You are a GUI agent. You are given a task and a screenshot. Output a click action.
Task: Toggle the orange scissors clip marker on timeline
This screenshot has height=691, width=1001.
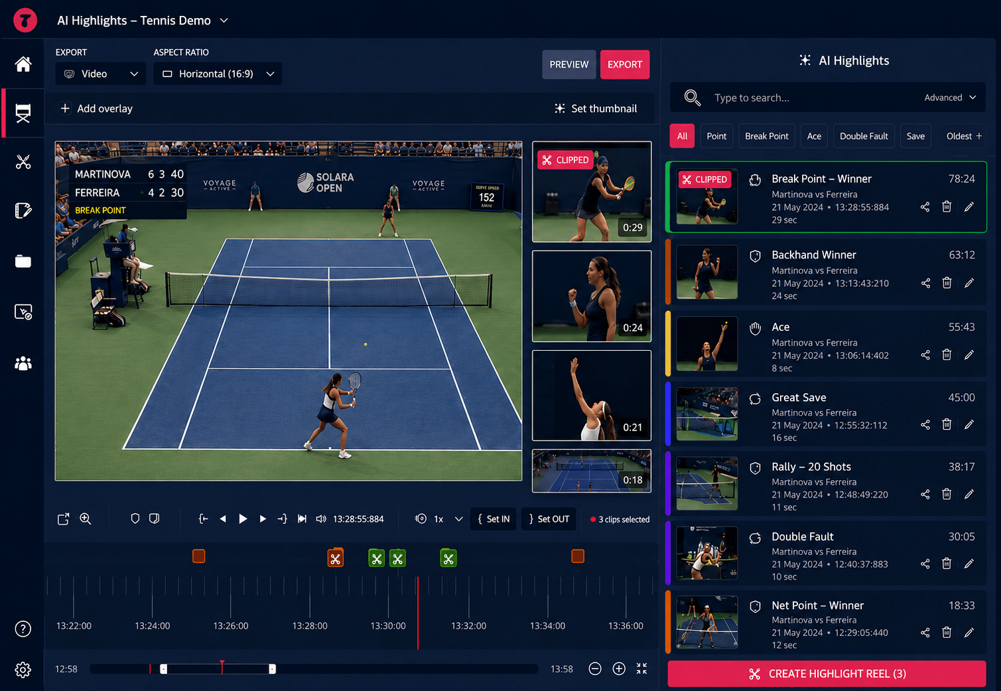(336, 558)
